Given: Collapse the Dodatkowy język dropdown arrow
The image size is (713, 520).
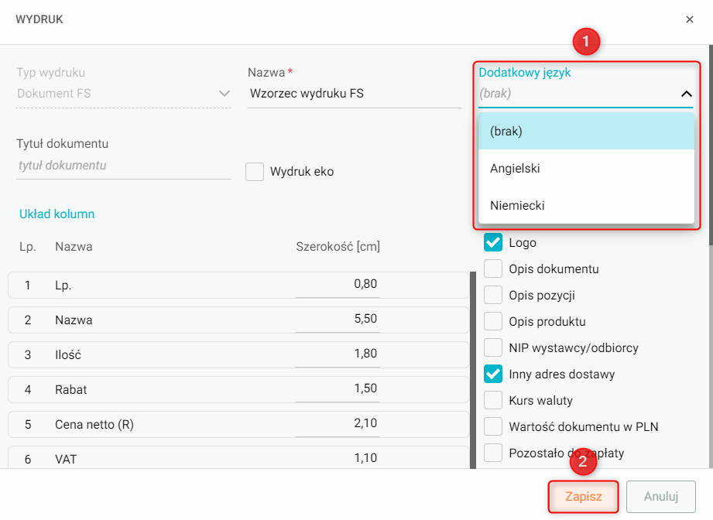Looking at the screenshot, I should tap(686, 94).
